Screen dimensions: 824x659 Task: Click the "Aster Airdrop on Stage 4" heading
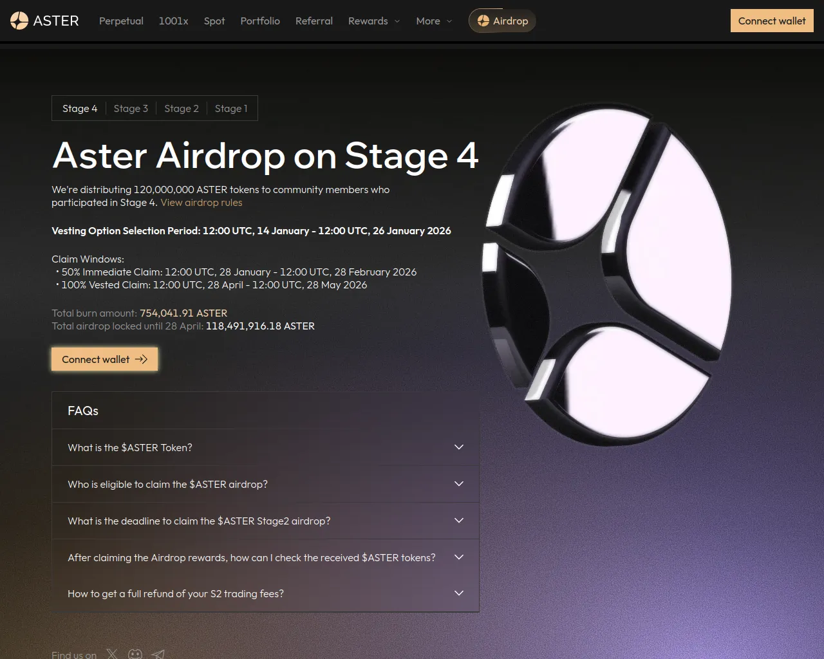265,155
